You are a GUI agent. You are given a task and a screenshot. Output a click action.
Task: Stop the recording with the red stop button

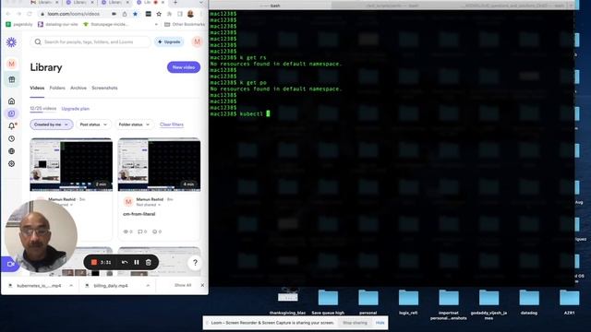pos(94,262)
